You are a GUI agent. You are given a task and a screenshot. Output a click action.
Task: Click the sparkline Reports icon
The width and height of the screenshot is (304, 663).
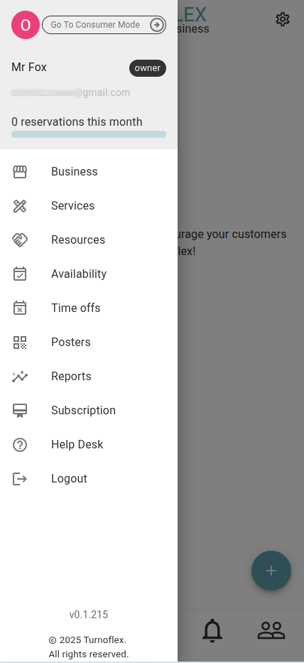[x=20, y=377]
